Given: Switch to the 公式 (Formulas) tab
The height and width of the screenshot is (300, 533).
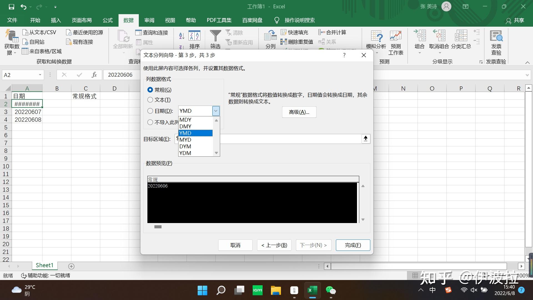Looking at the screenshot, I should tap(108, 20).
